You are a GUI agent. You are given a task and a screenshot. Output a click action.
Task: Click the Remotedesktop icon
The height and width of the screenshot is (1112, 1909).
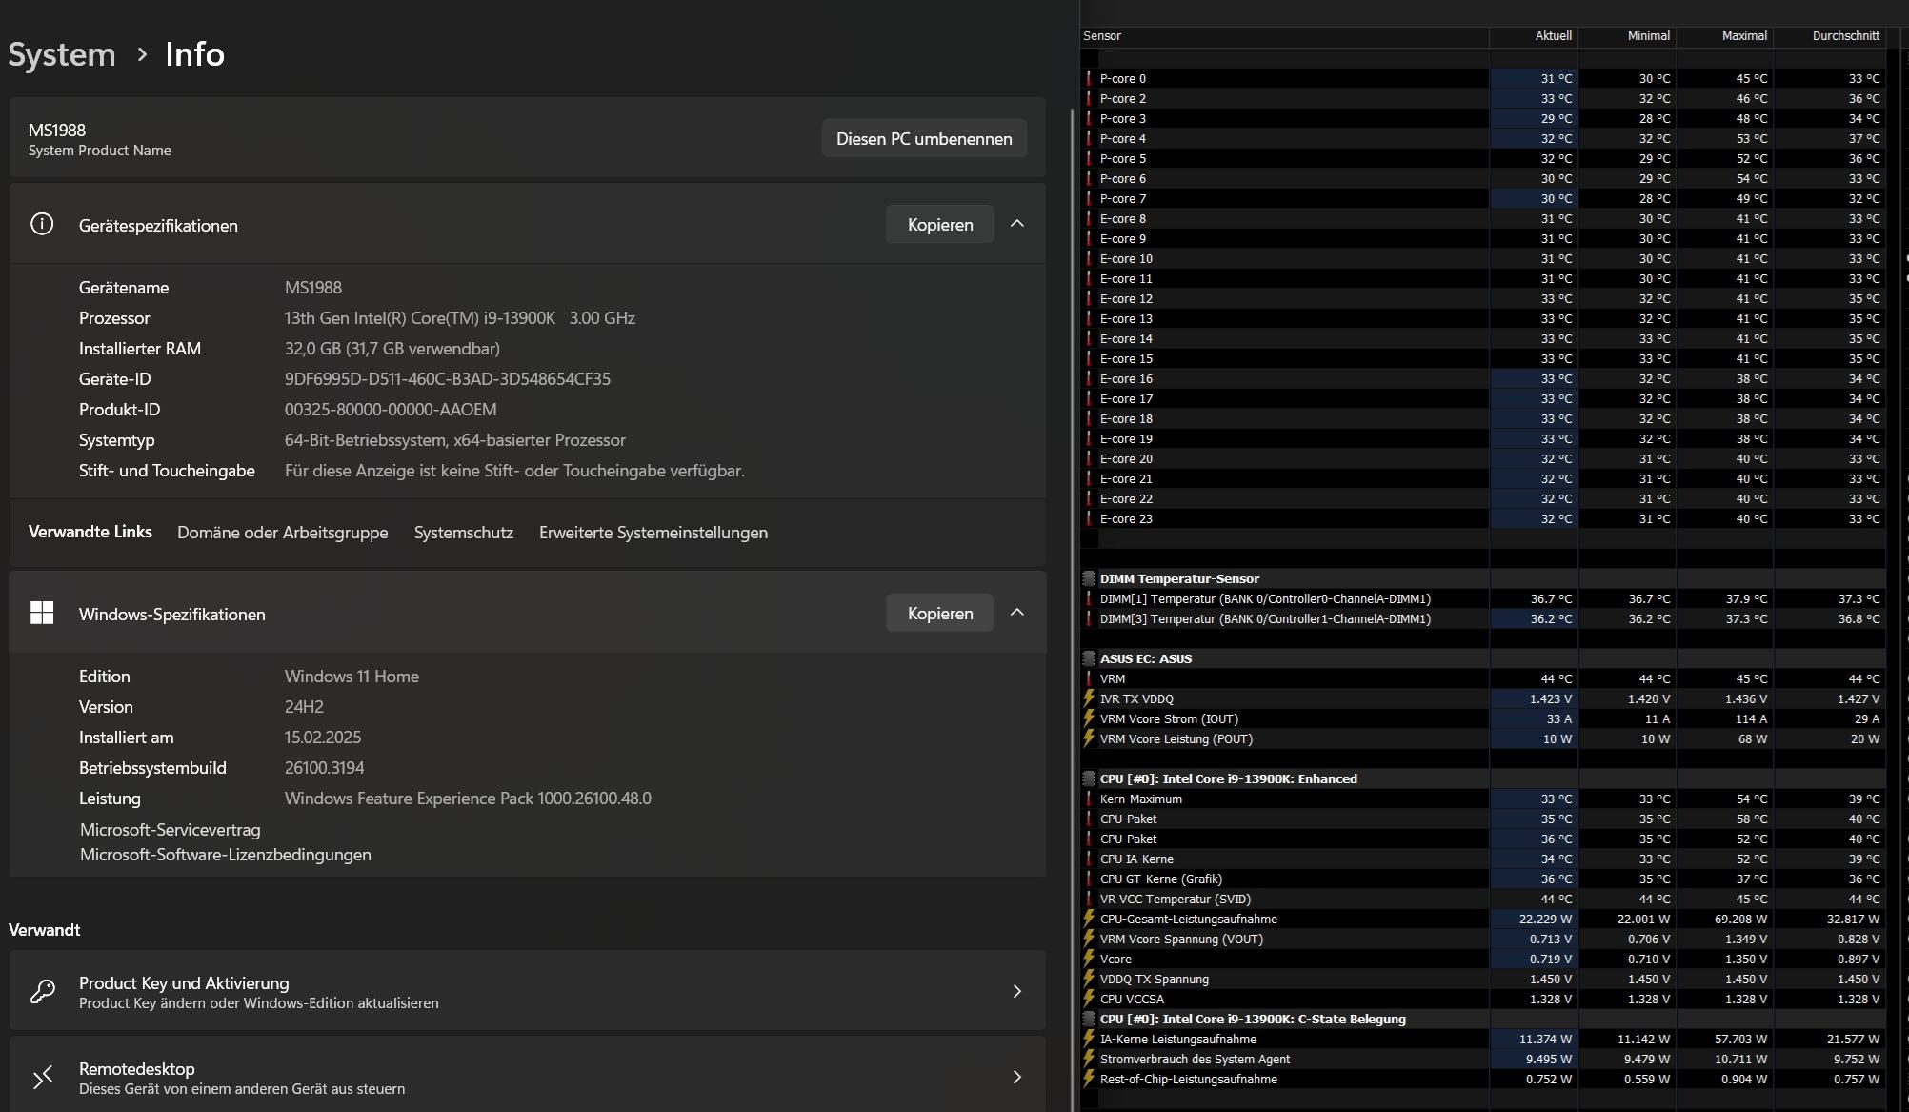(42, 1077)
